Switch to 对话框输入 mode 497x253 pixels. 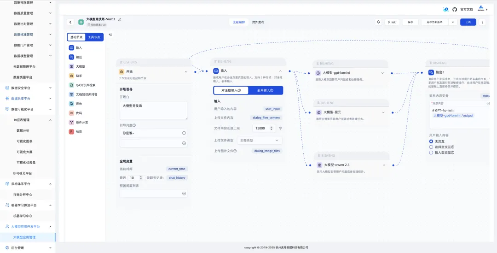point(231,90)
